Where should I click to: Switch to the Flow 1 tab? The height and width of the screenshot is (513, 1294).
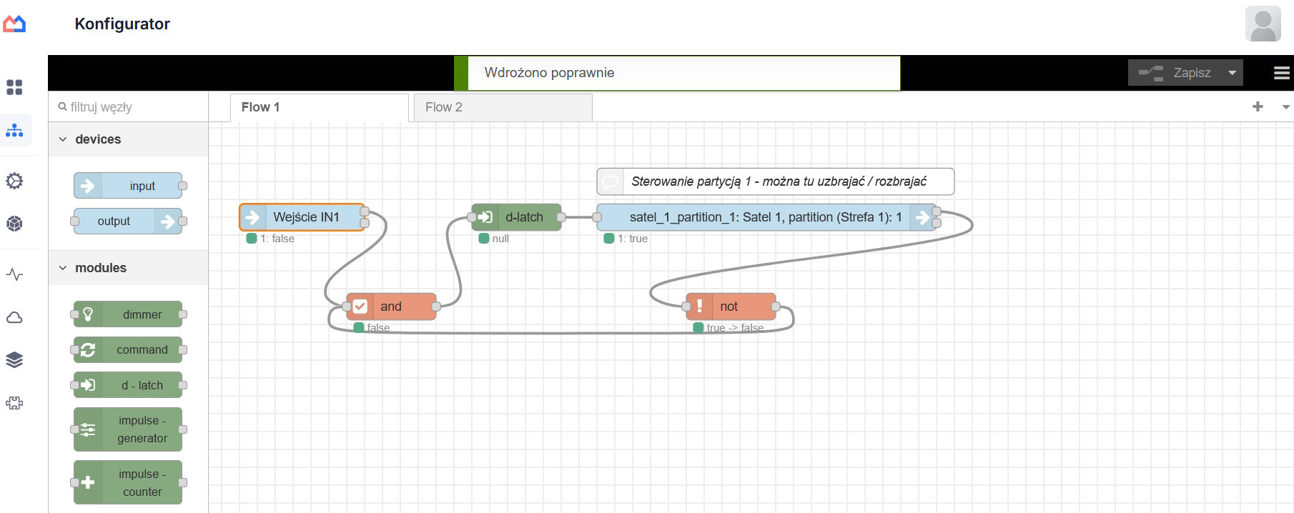pyautogui.click(x=319, y=107)
